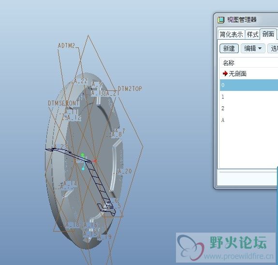Click the red active-section arrow icon
Image resolution: width=278 pixels, height=265 pixels.
point(225,73)
